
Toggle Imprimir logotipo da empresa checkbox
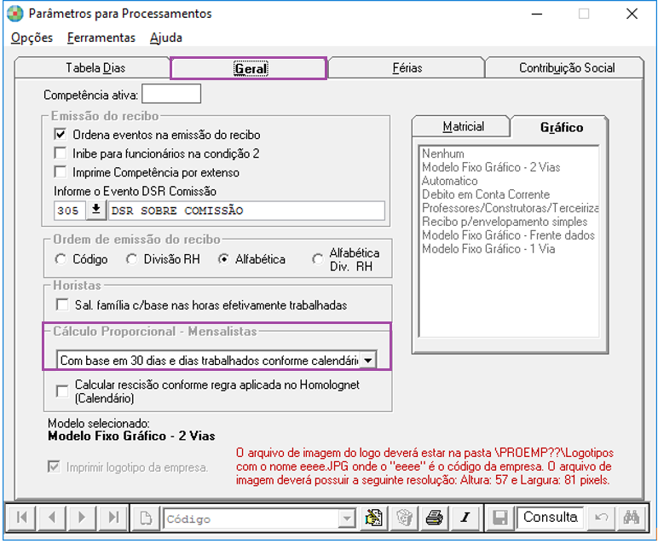[x=54, y=466]
